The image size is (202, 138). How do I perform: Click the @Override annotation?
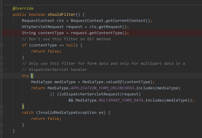coord(23,8)
